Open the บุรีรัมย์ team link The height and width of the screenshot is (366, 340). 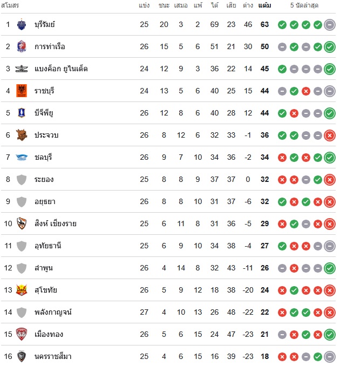point(45,24)
